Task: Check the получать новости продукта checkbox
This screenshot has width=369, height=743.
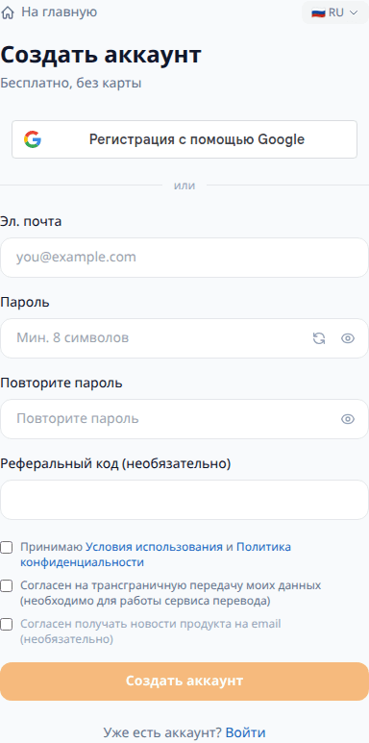Action: 6,624
